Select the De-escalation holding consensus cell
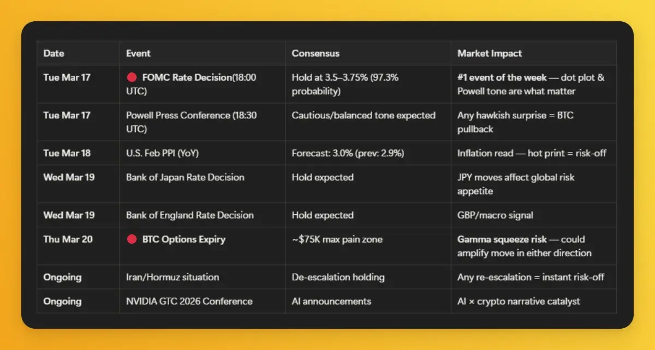655x350 pixels. click(338, 277)
